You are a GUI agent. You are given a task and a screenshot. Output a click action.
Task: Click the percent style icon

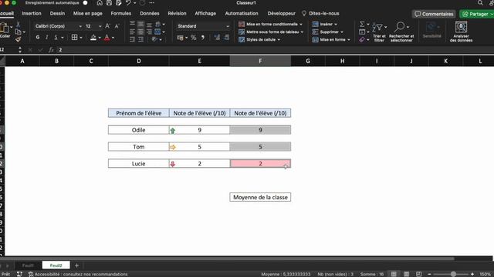pos(194,38)
